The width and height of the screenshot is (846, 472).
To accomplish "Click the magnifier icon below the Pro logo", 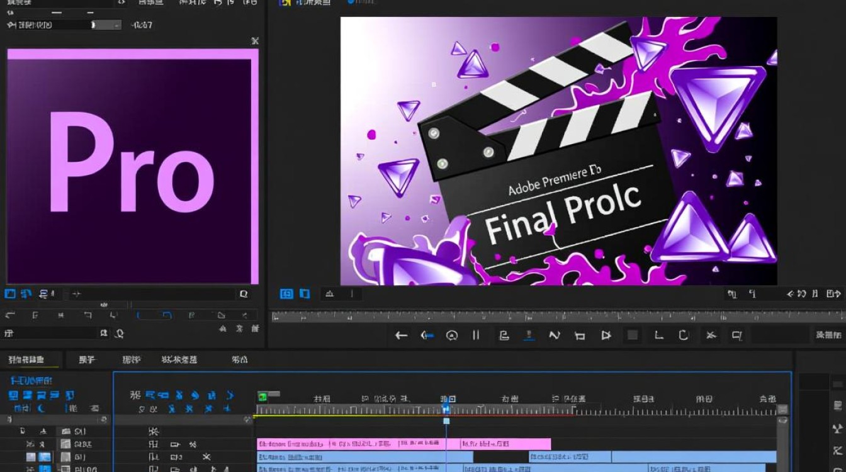I will (x=244, y=294).
